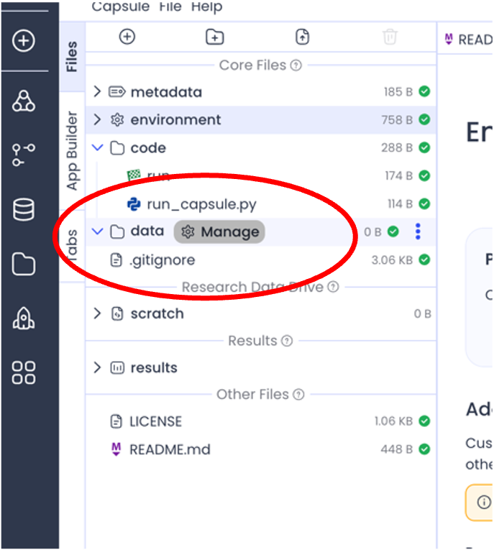Screen dimensions: 494x550
Task: Click the Manage button on the data folder
Action: (x=220, y=232)
